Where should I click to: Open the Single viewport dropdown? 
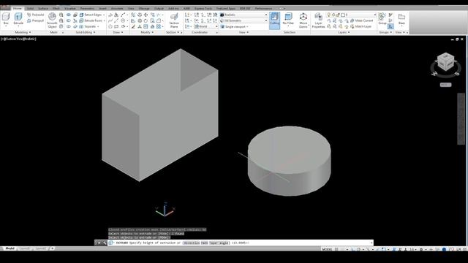235,26
